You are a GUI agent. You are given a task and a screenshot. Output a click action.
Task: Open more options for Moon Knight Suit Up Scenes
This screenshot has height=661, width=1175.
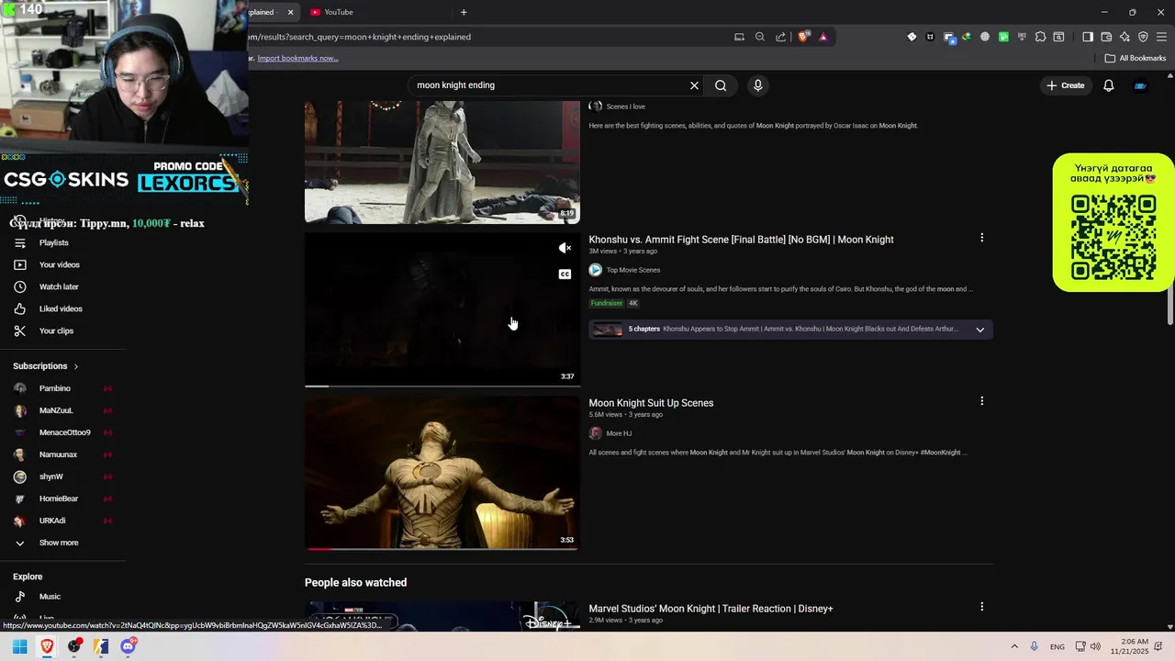click(x=981, y=401)
